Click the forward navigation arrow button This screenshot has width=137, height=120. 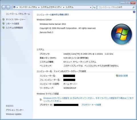pyautogui.click(x=8, y=7)
